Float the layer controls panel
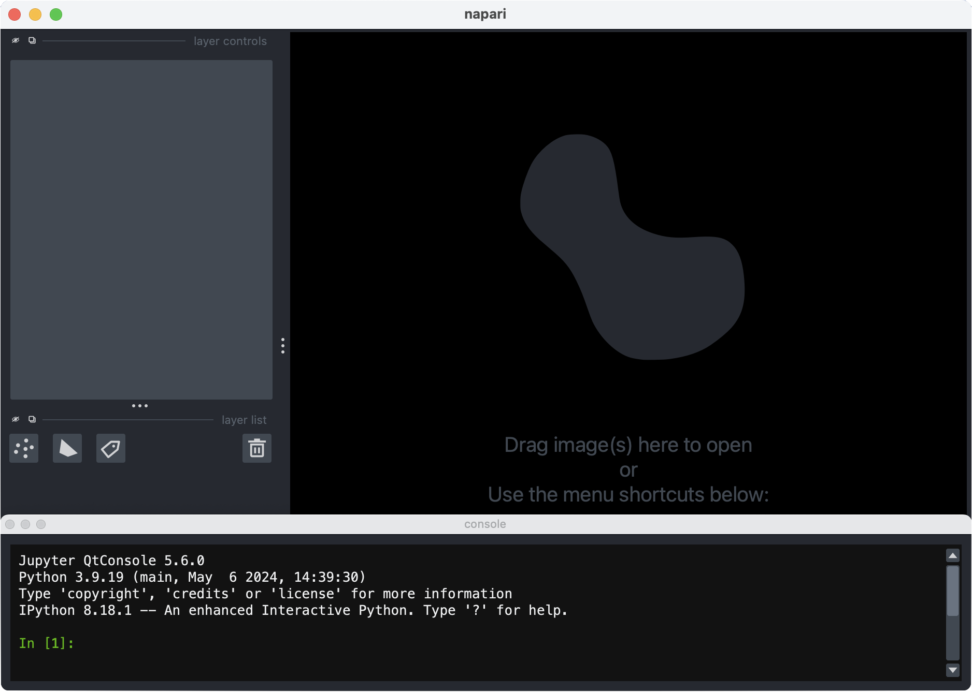This screenshot has width=972, height=692. tap(32, 40)
